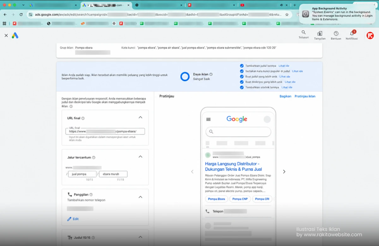Click help icon beside Panggilan
The height and width of the screenshot is (246, 379).
[91, 195]
